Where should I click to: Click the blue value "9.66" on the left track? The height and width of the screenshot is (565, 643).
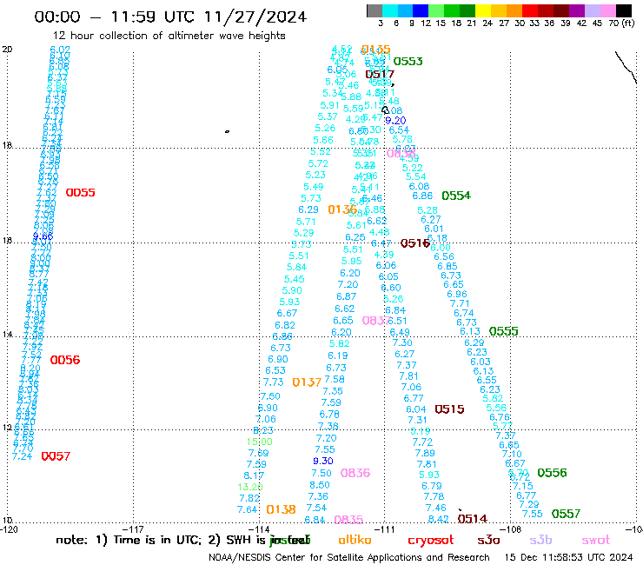tap(43, 236)
